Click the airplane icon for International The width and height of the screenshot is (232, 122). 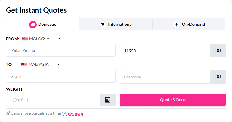click(x=103, y=25)
